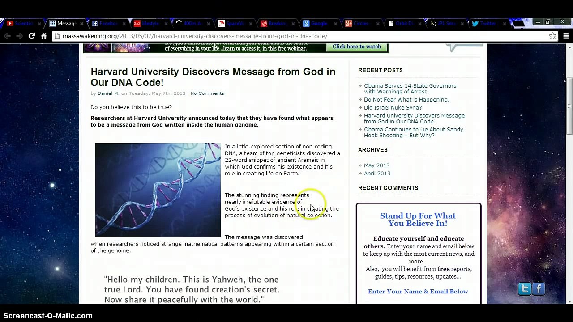Close the Twitter tab
This screenshot has height=322, width=573.
505,24
